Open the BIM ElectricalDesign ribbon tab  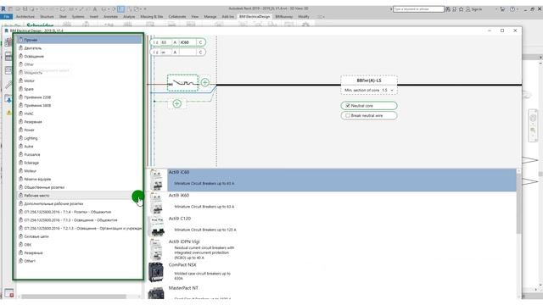255,17
